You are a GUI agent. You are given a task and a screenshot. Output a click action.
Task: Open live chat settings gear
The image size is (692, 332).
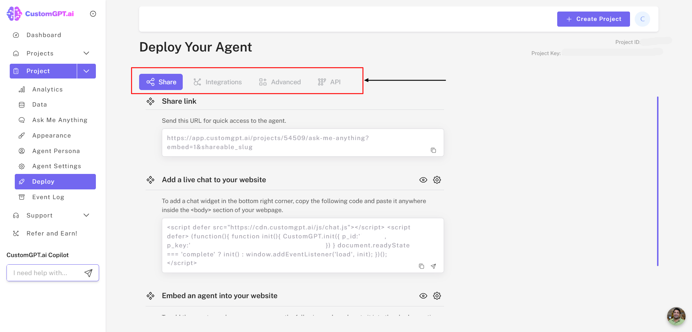coord(437,180)
